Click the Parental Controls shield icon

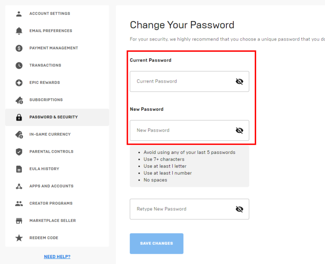coord(19,152)
